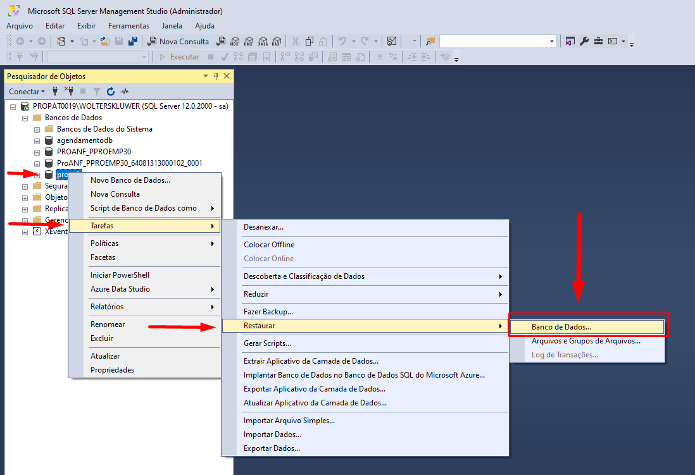695x475 pixels.
Task: Open the Relatórios submenu
Action: pyautogui.click(x=144, y=307)
